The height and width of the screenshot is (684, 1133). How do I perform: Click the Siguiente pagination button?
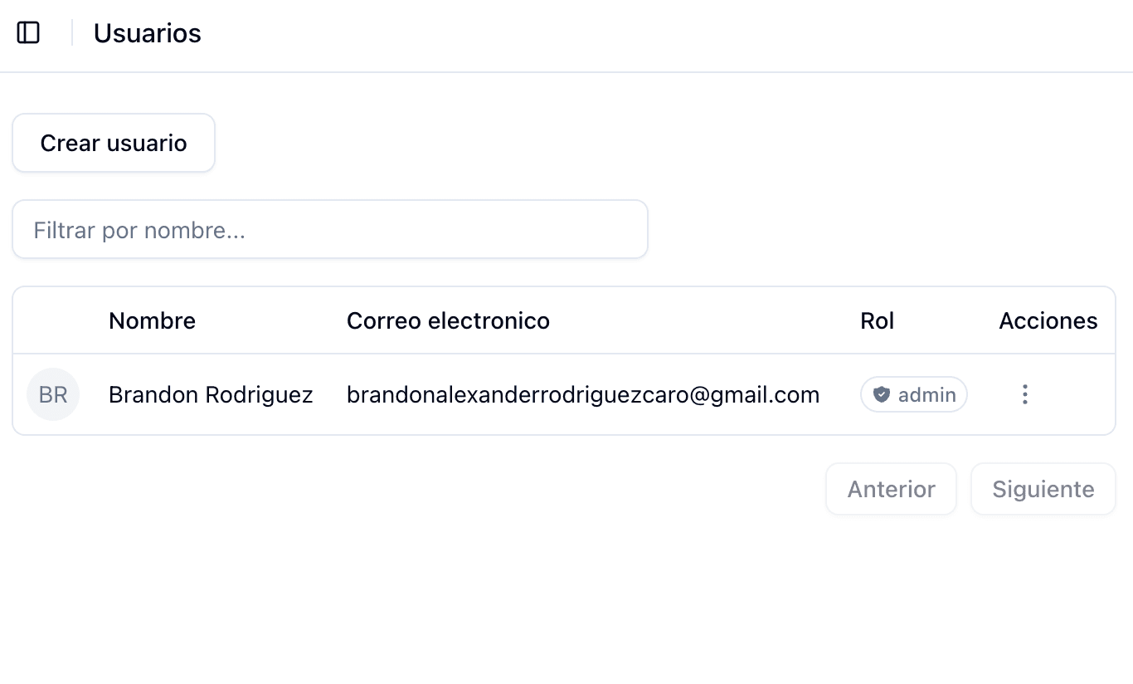click(1043, 489)
